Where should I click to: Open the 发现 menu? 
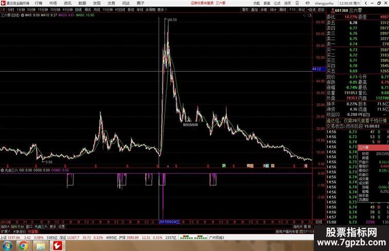point(97,3)
